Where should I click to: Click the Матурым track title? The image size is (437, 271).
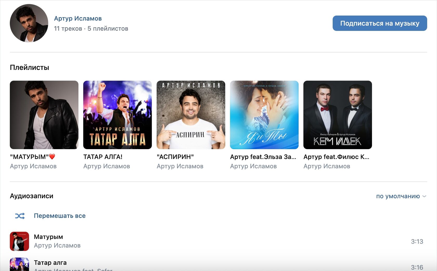tap(48, 237)
